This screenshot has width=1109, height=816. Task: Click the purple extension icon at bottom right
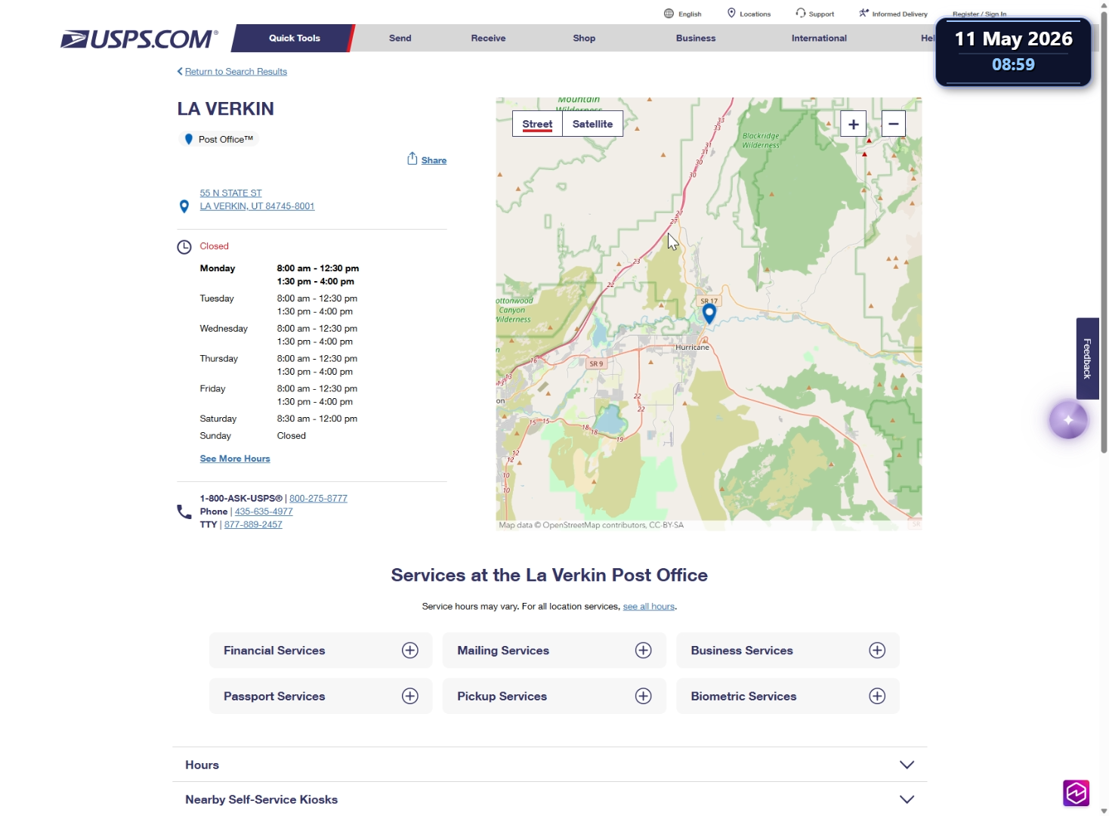coord(1077,793)
